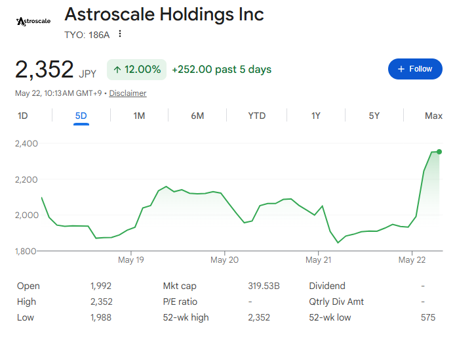Screen dimensions: 455x337
Task: Click the 2,400 y-axis label
Action: click(26, 143)
